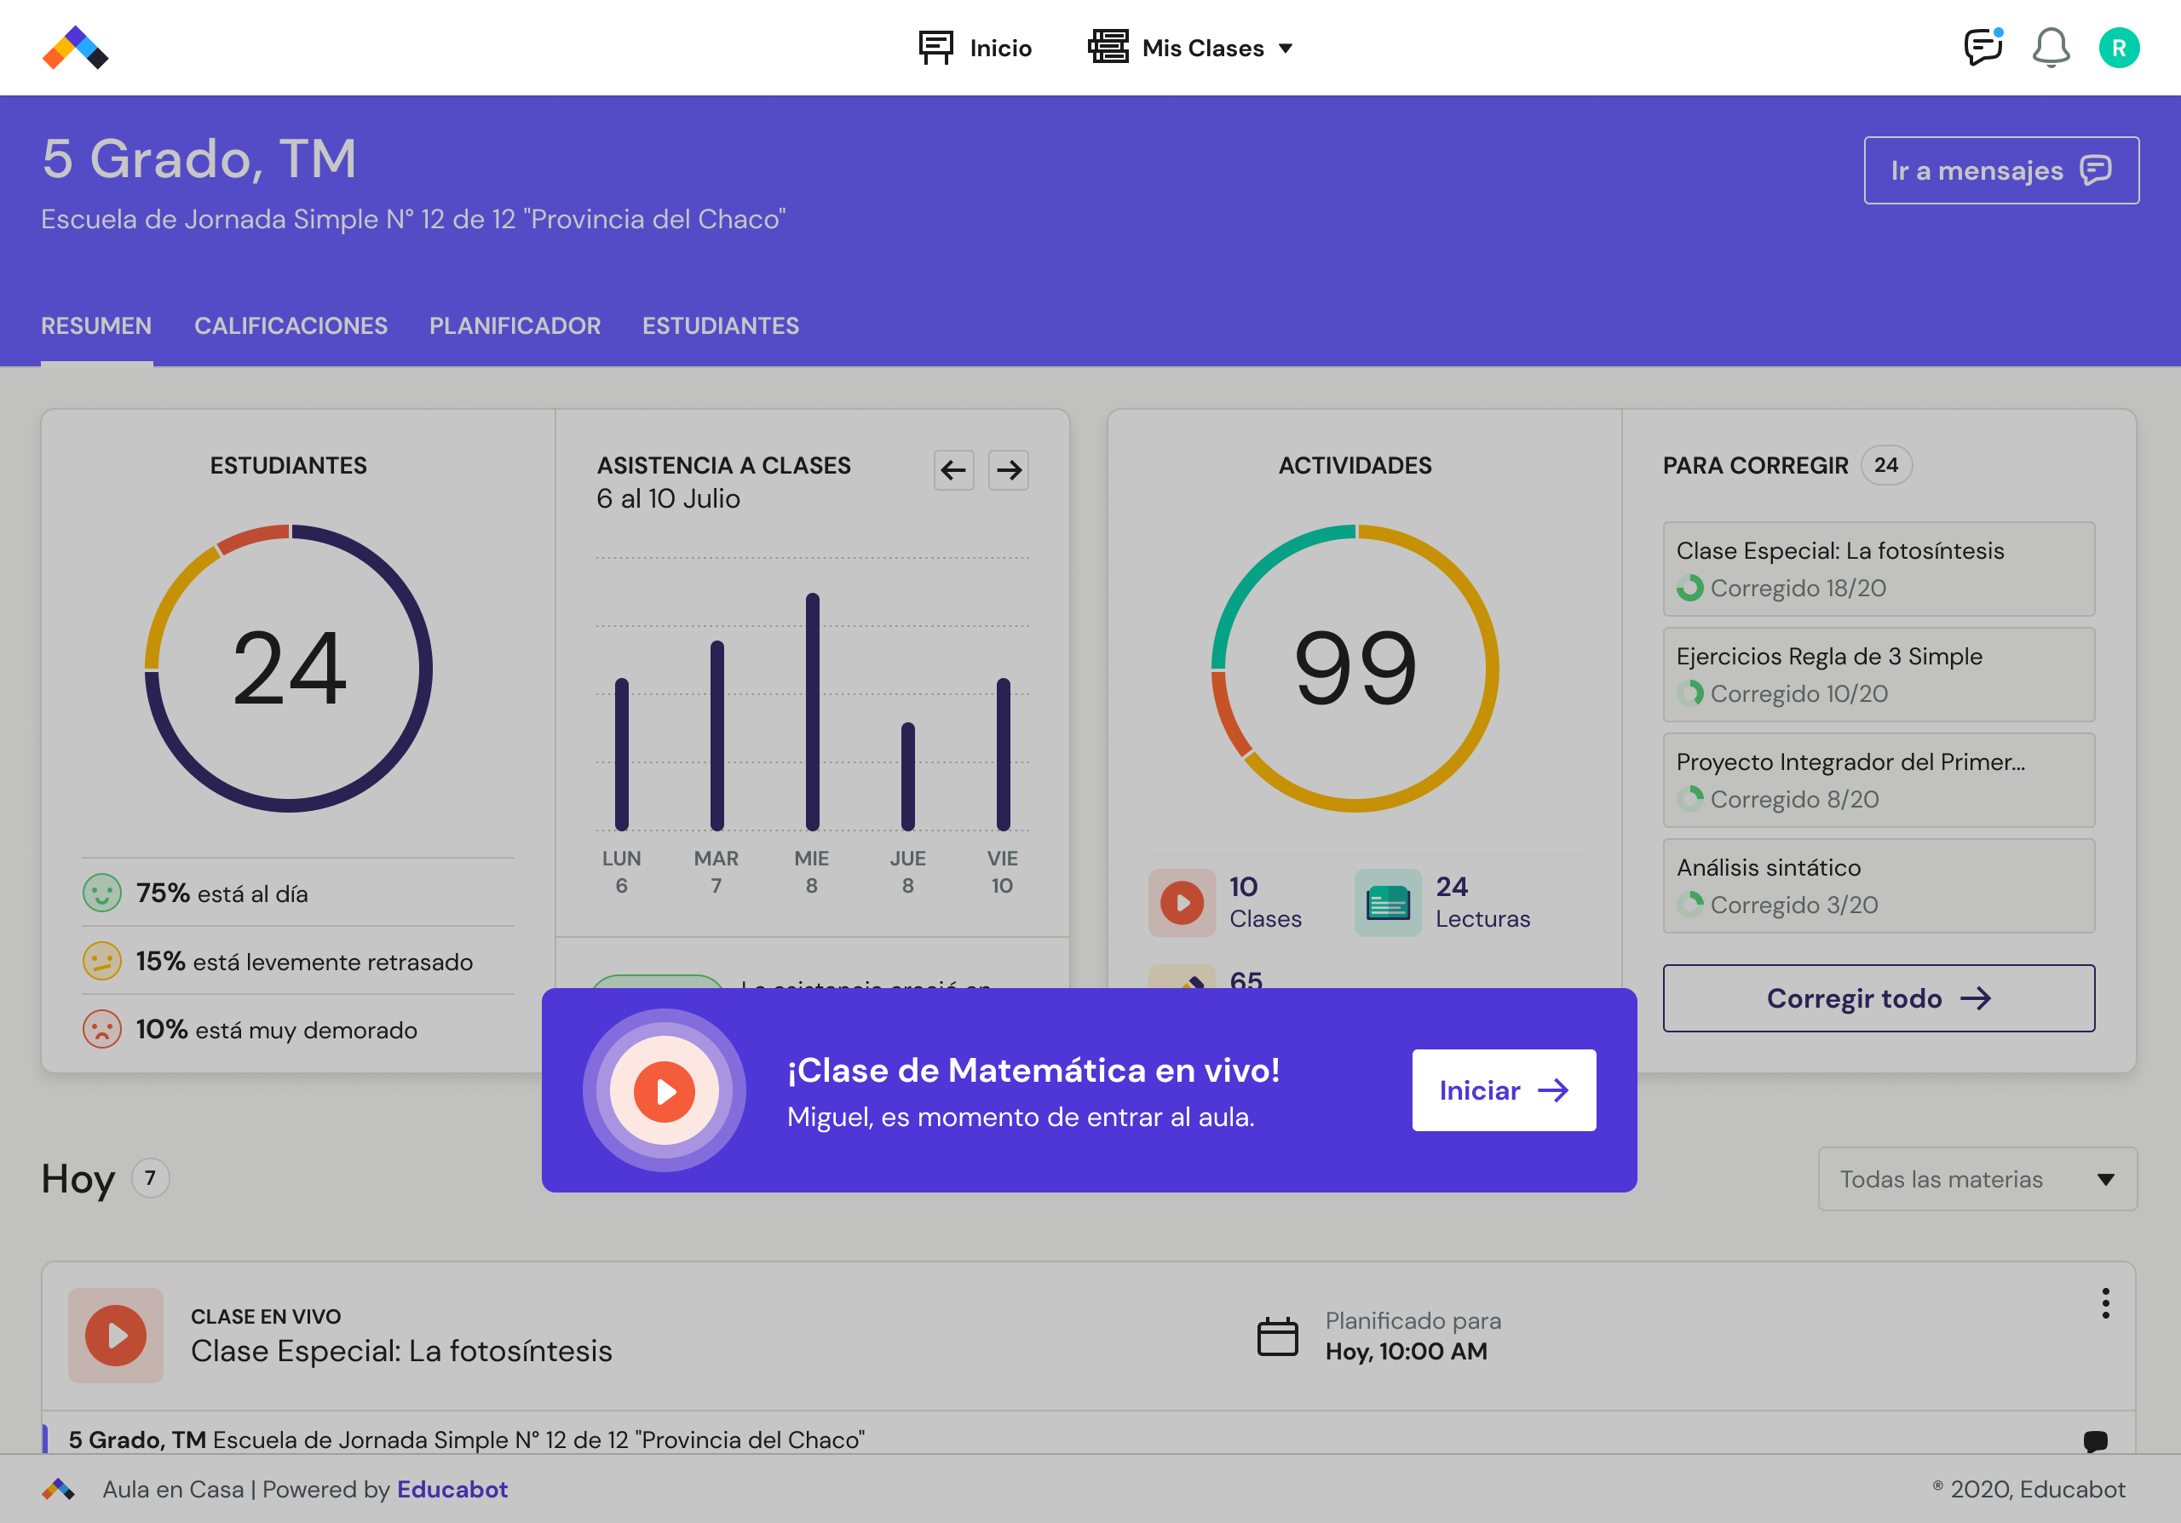Follow the Educabot link in footer
The width and height of the screenshot is (2181, 1523).
click(x=452, y=1489)
